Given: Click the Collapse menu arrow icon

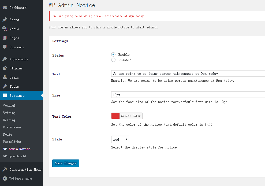Looking at the screenshot, I should coord(5,178).
